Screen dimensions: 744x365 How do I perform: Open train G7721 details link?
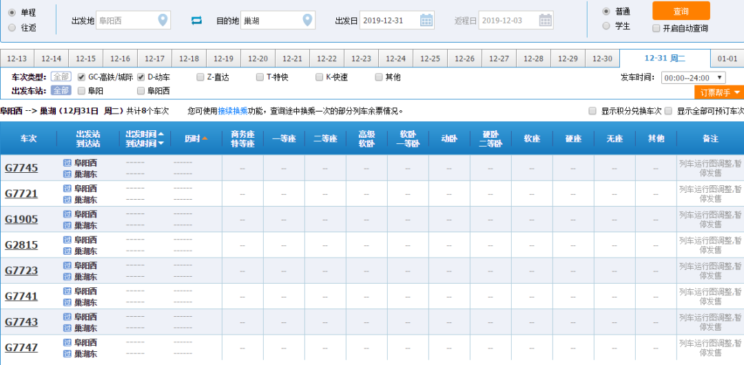pyautogui.click(x=21, y=194)
